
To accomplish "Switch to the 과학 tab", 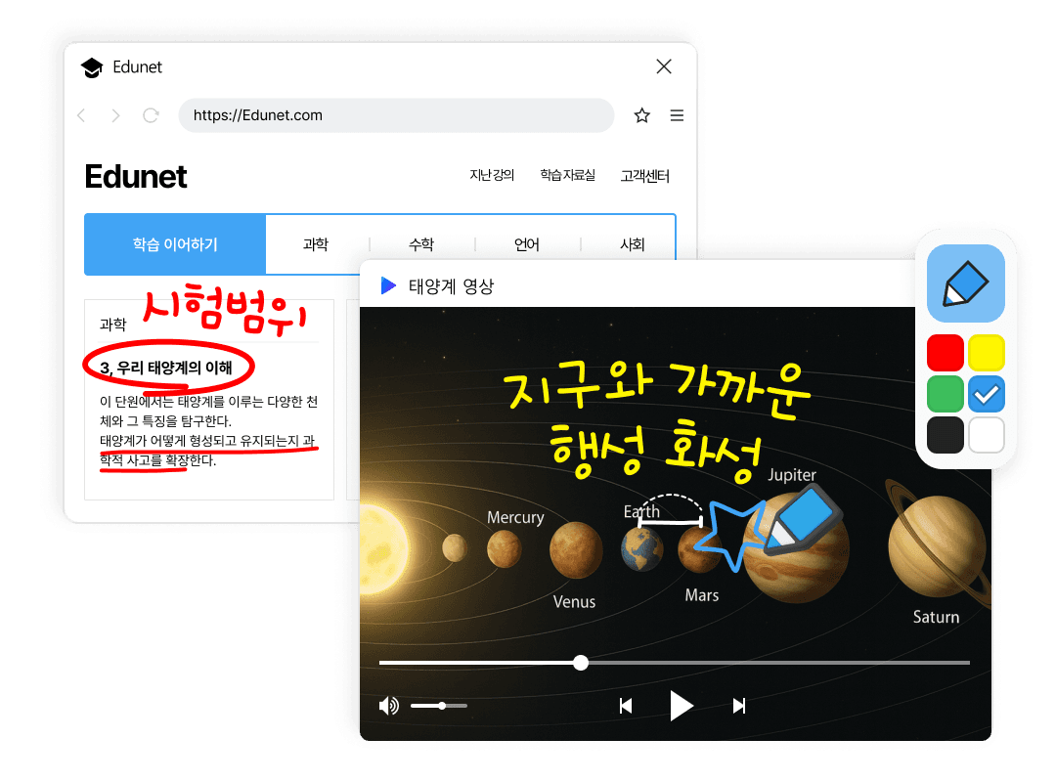I will 316,244.
